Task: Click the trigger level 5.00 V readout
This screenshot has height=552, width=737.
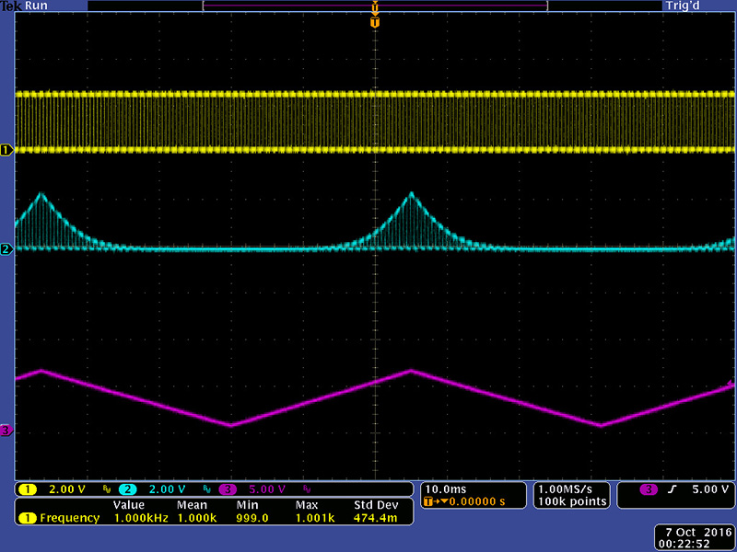Action: click(x=710, y=489)
